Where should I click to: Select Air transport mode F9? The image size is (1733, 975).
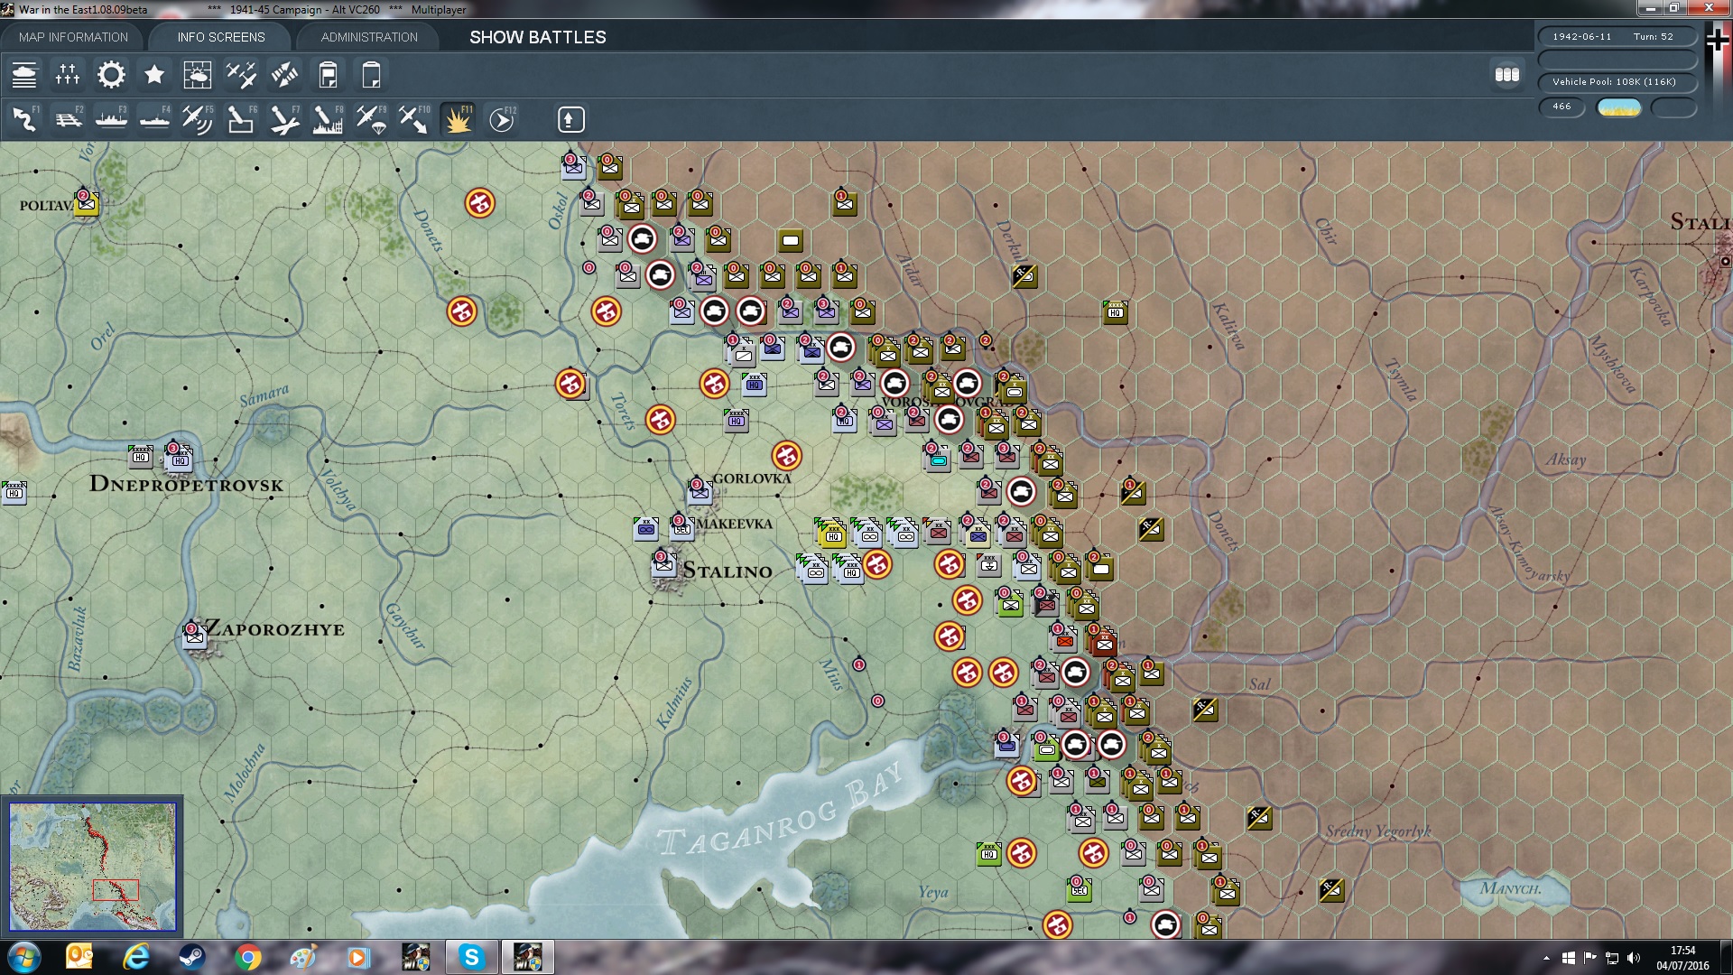371,119
